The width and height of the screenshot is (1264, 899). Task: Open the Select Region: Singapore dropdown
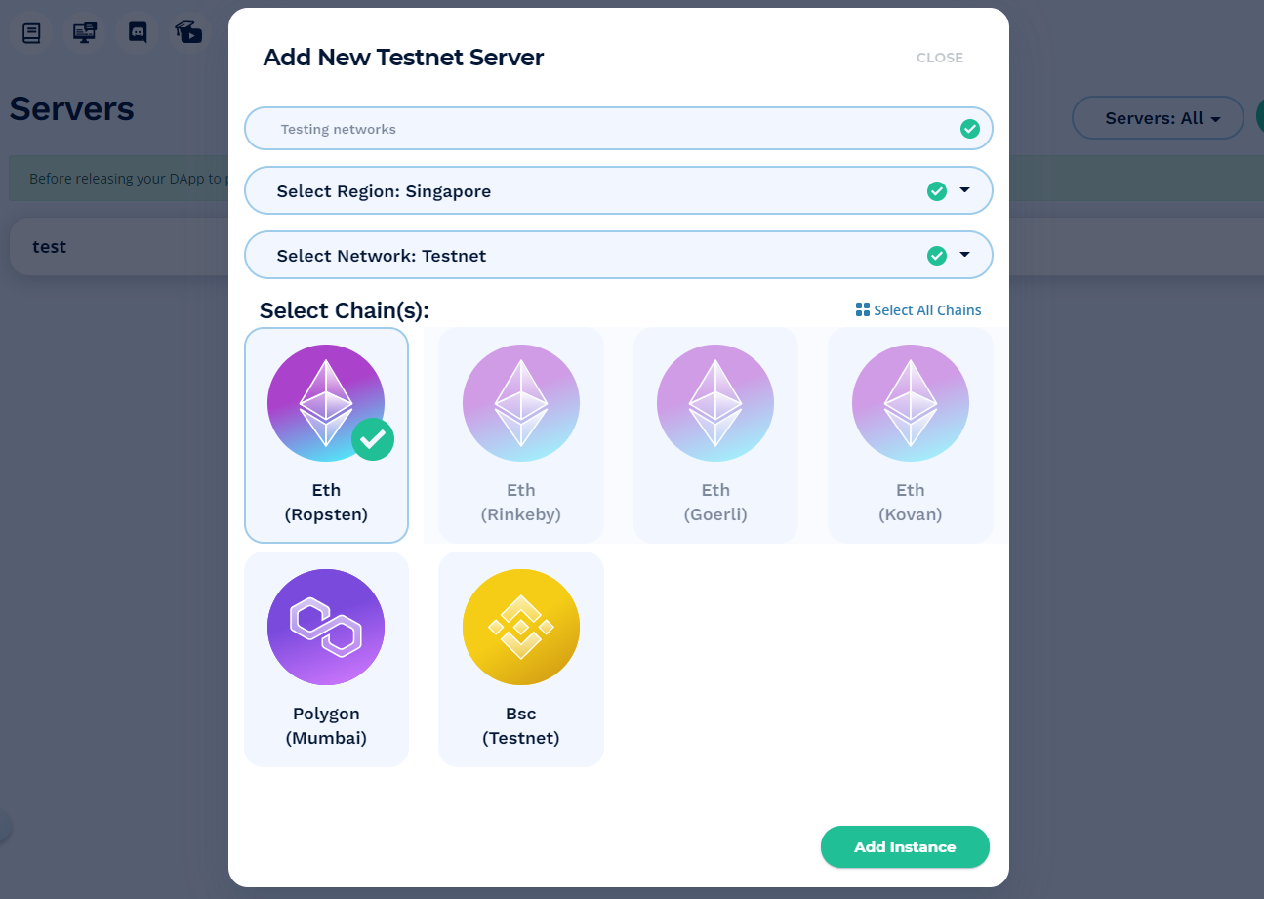click(618, 191)
